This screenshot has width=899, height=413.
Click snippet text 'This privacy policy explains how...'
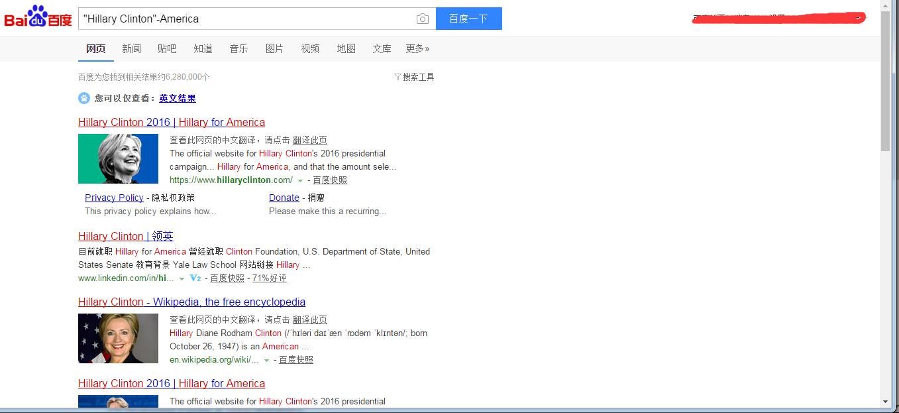click(x=150, y=211)
